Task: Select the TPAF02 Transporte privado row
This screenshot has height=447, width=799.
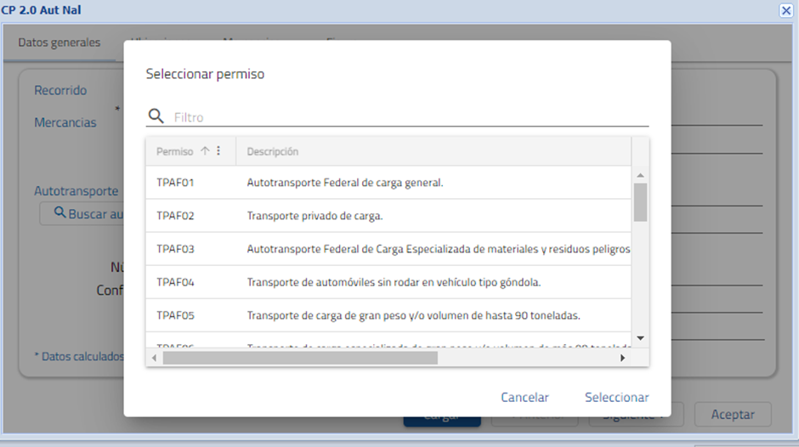Action: click(x=314, y=216)
